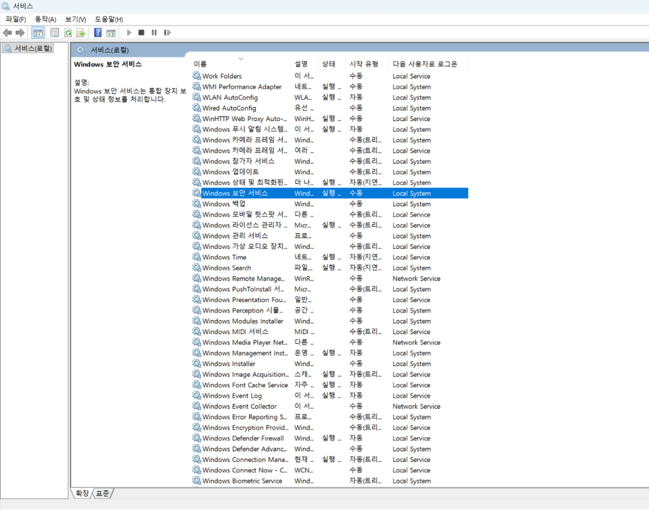
Task: Select Windows 참가자 서비스 row
Action: [330, 162]
